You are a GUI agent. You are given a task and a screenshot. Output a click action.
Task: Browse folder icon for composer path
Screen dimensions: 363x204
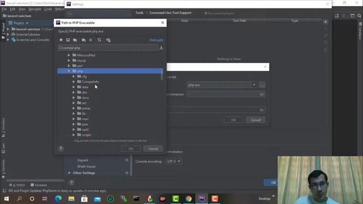pyautogui.click(x=261, y=94)
